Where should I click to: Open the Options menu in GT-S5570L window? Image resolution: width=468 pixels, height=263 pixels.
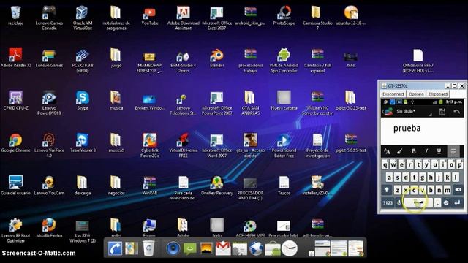(x=416, y=94)
